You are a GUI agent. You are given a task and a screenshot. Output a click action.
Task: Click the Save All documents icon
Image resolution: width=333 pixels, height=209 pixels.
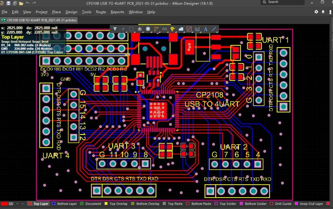tap(15, 3)
